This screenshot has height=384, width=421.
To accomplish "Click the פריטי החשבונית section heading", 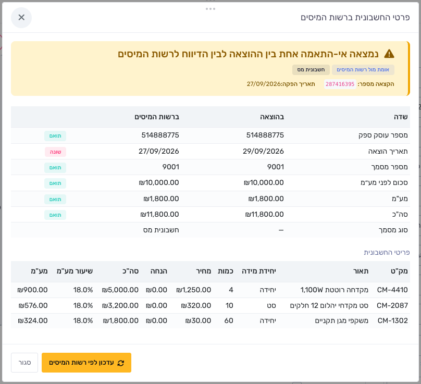I will (387, 252).
